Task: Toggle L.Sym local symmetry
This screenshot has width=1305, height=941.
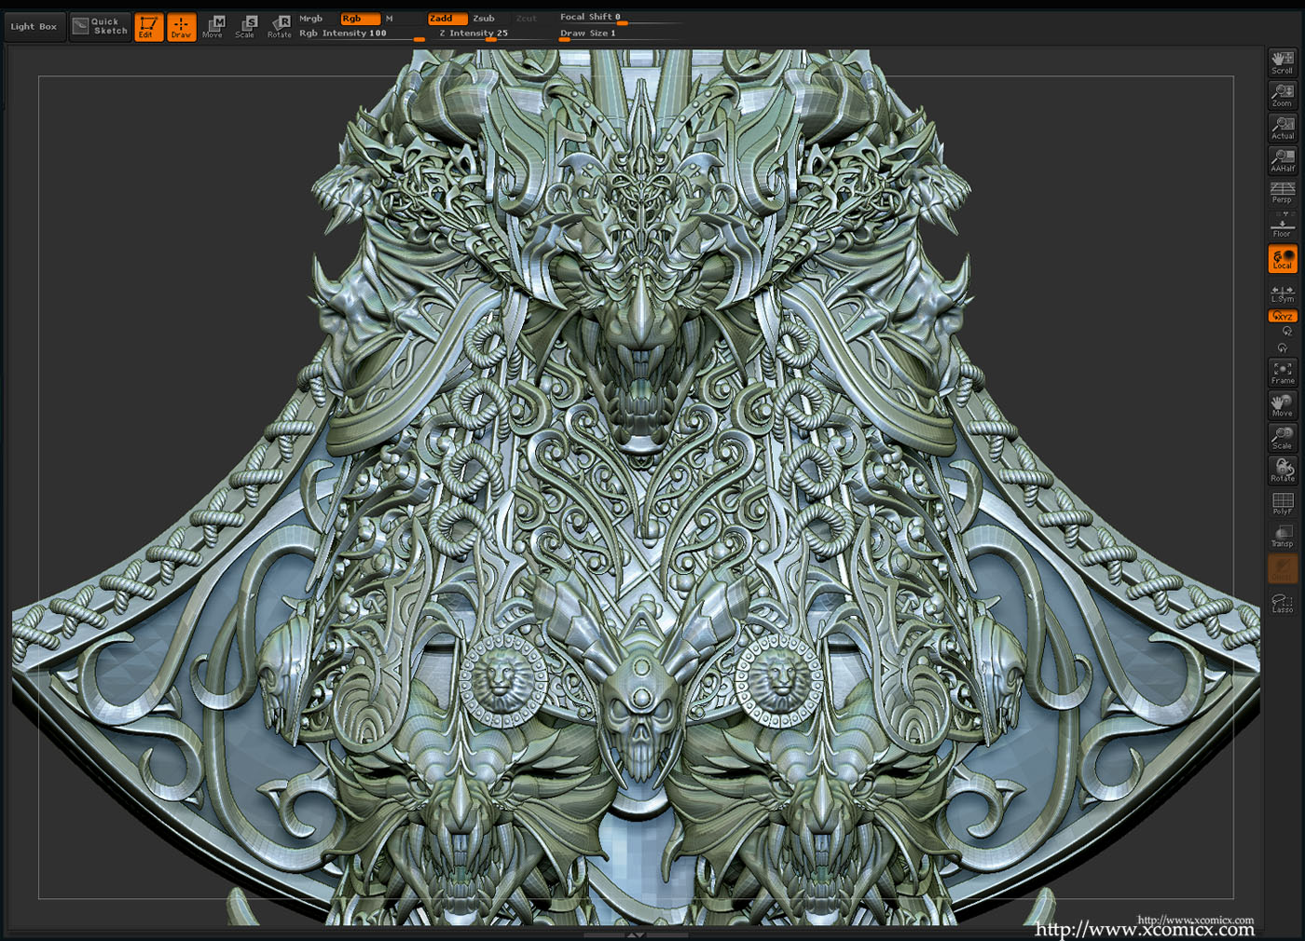Action: (1283, 293)
